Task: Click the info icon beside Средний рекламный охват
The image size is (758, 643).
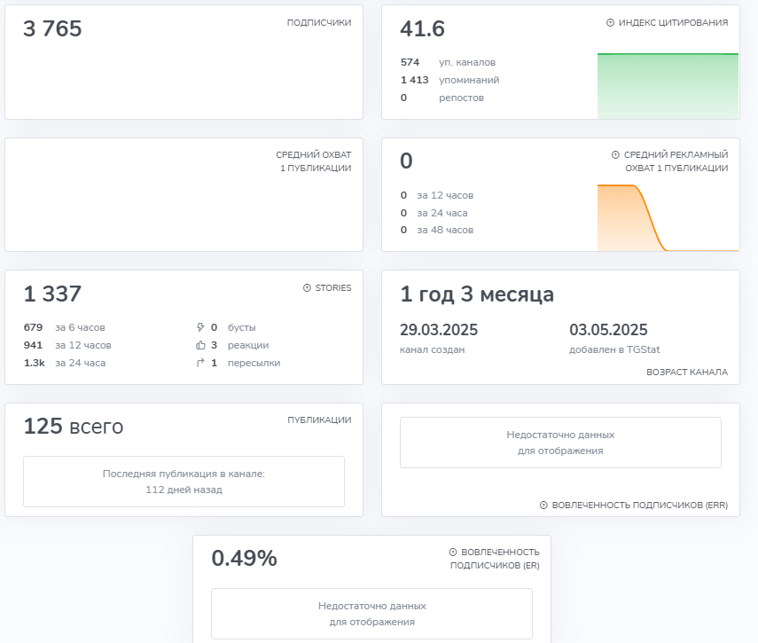Action: [615, 154]
